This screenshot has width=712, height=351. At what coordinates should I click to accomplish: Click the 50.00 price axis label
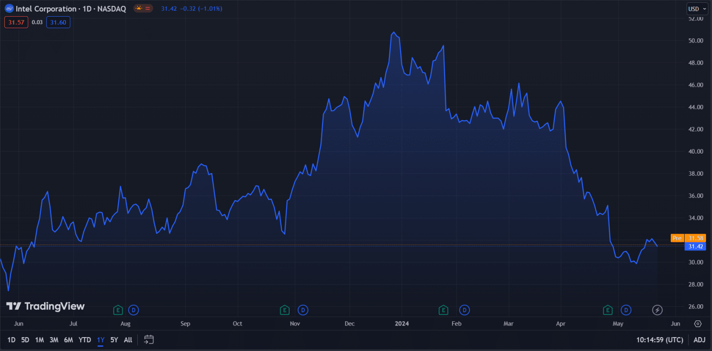[696, 41]
